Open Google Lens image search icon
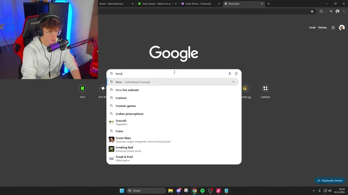The width and height of the screenshot is (348, 195). 236,74
